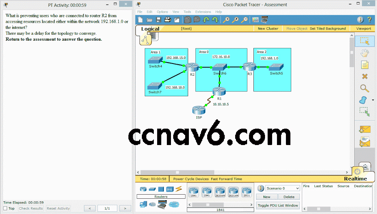Pick the 2620XM router model
The width and height of the screenshot is (377, 214).
[x=220, y=192]
